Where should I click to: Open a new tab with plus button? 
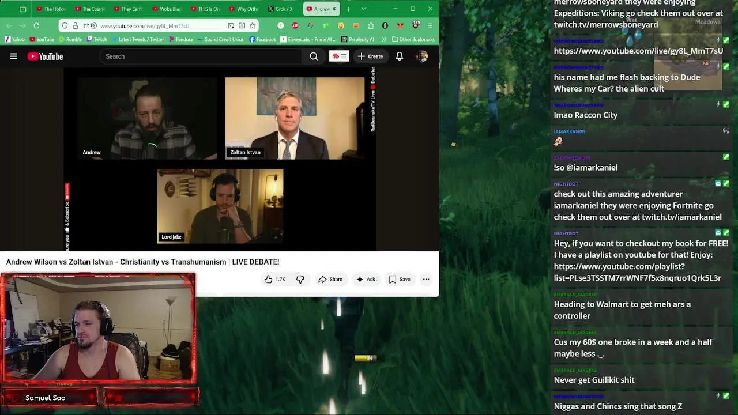coord(348,9)
